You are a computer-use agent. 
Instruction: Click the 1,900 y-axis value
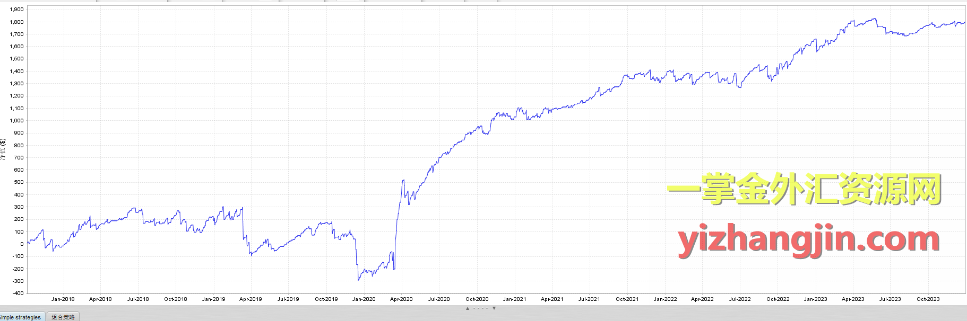coord(17,10)
